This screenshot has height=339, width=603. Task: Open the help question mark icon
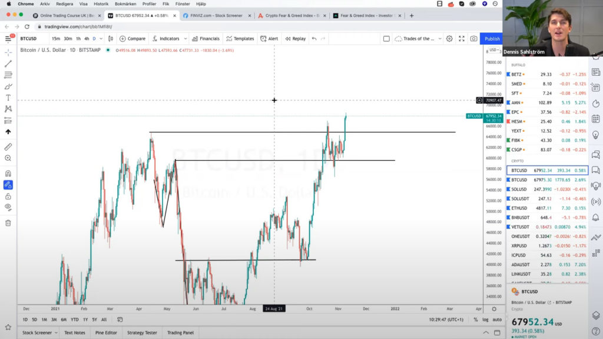(596, 331)
